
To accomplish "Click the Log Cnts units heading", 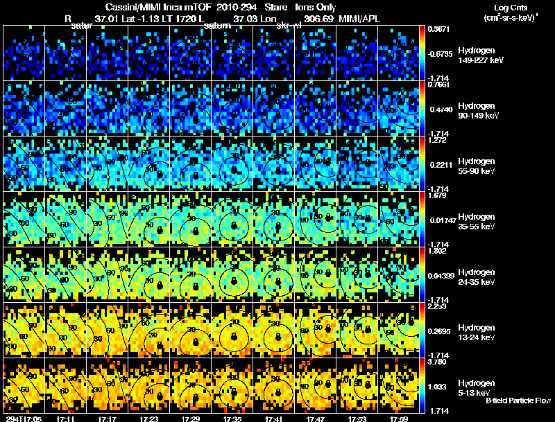I will [x=511, y=8].
